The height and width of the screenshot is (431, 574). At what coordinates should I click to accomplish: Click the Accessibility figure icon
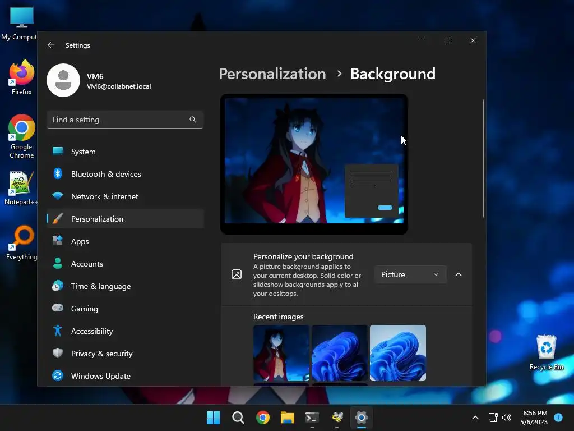(58, 331)
